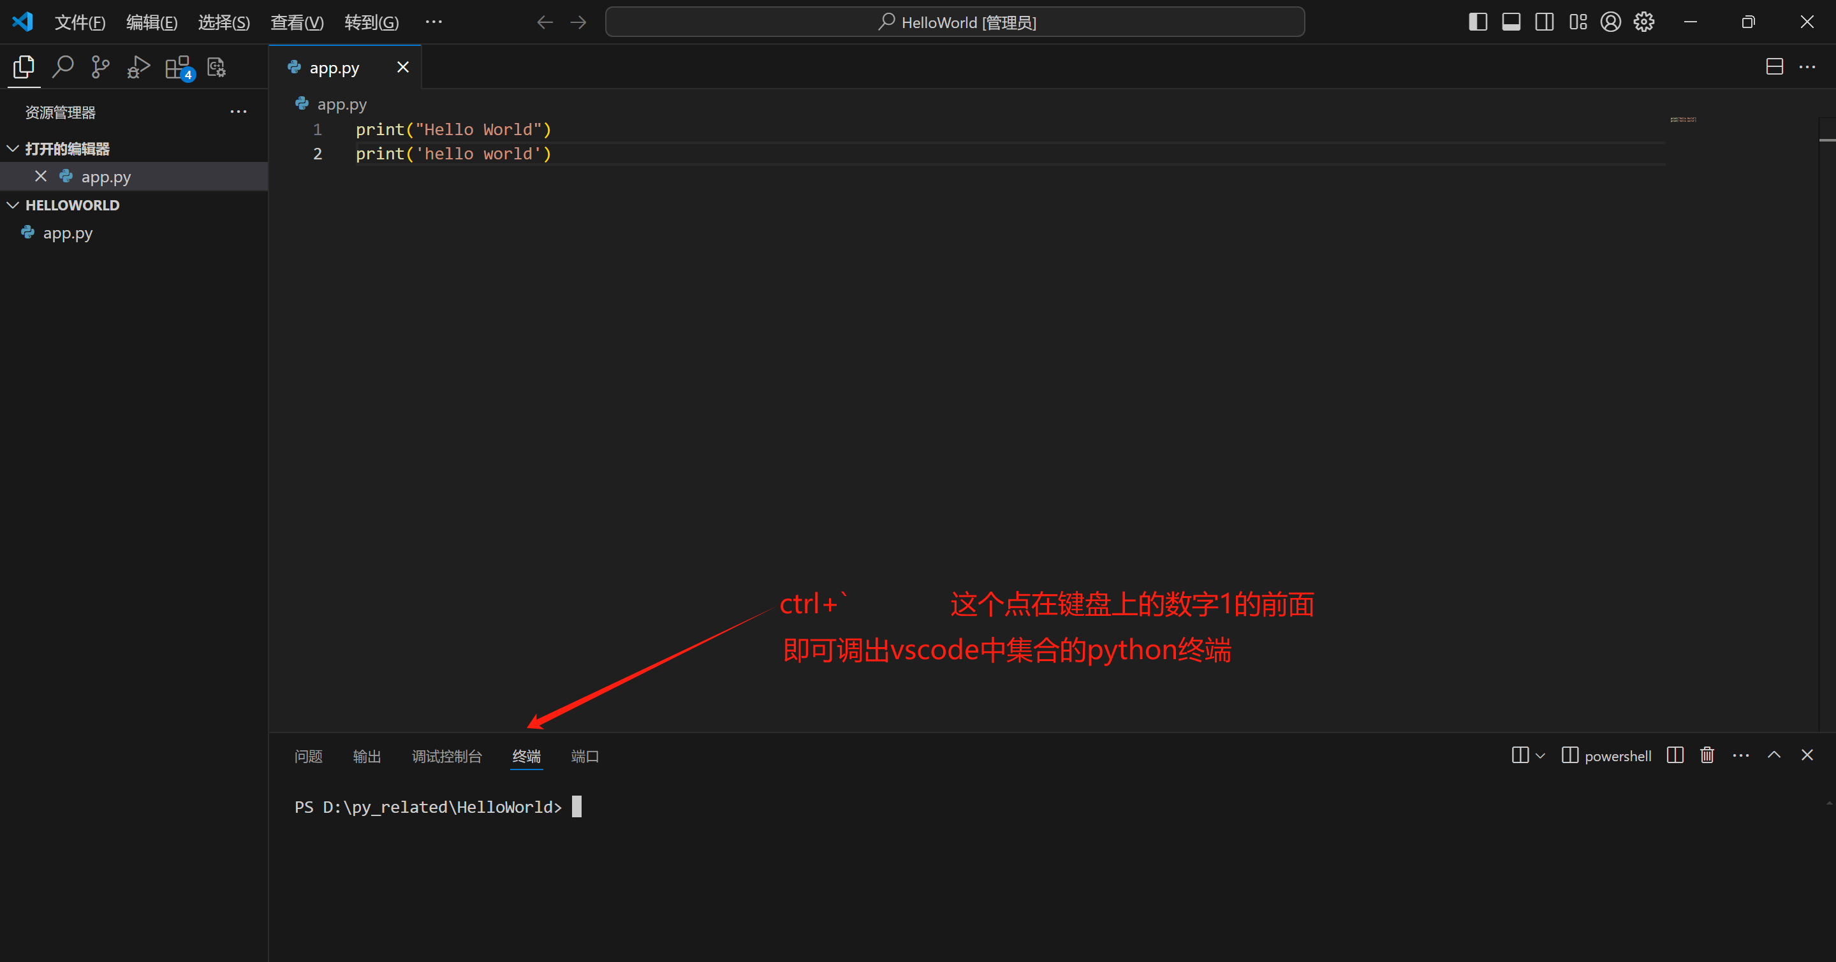Toggle the primary sidebar visibility
The height and width of the screenshot is (962, 1836).
tap(1478, 22)
